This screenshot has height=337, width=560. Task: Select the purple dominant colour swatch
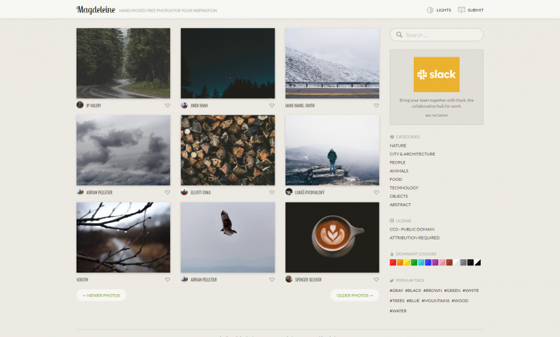coord(435,263)
